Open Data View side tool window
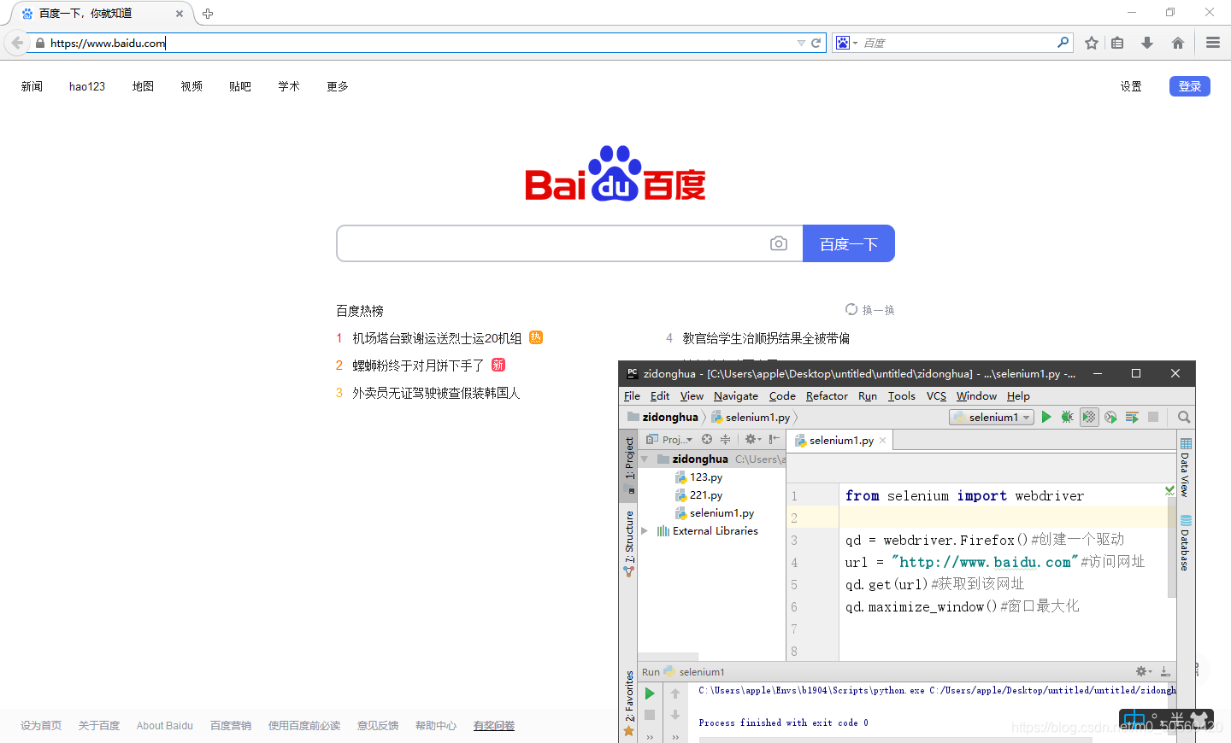The image size is (1231, 743). 1186,467
